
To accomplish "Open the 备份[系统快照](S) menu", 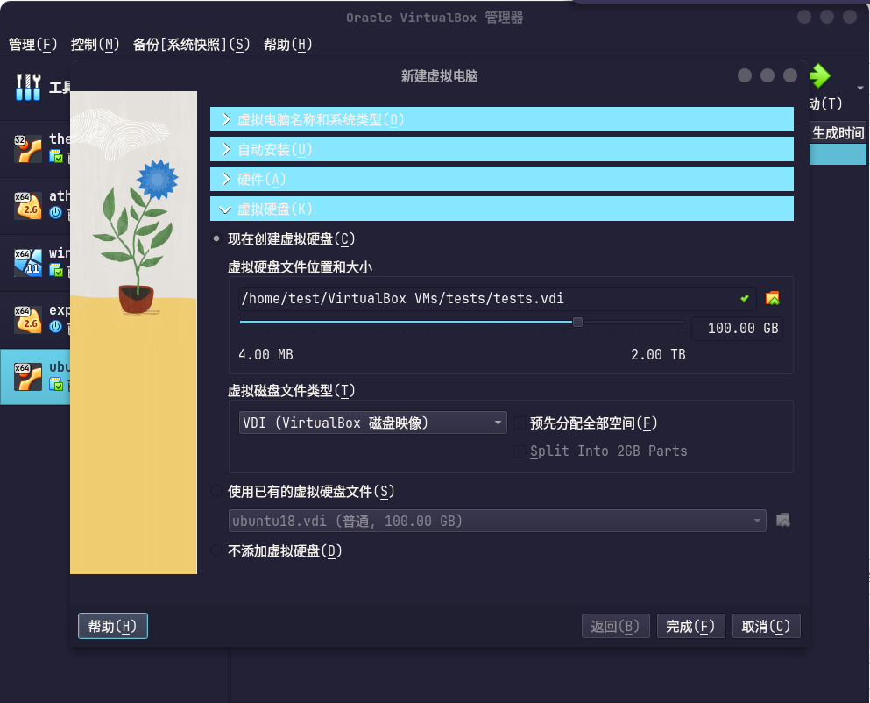I will (x=191, y=45).
